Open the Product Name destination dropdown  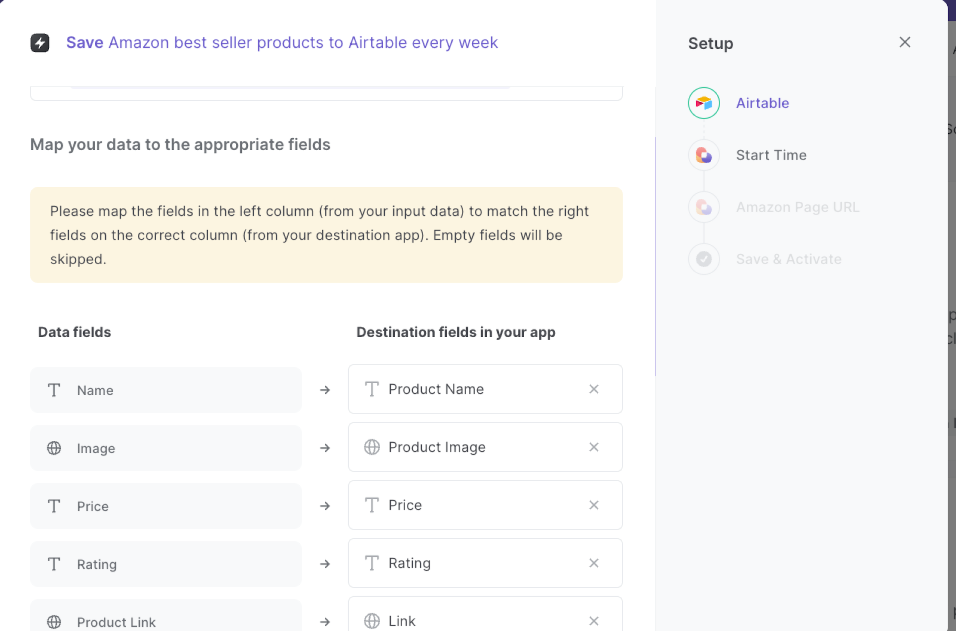click(x=485, y=389)
